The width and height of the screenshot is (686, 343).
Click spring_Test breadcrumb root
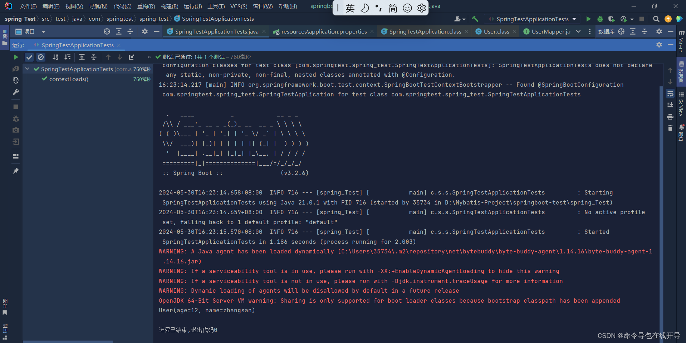click(x=20, y=19)
